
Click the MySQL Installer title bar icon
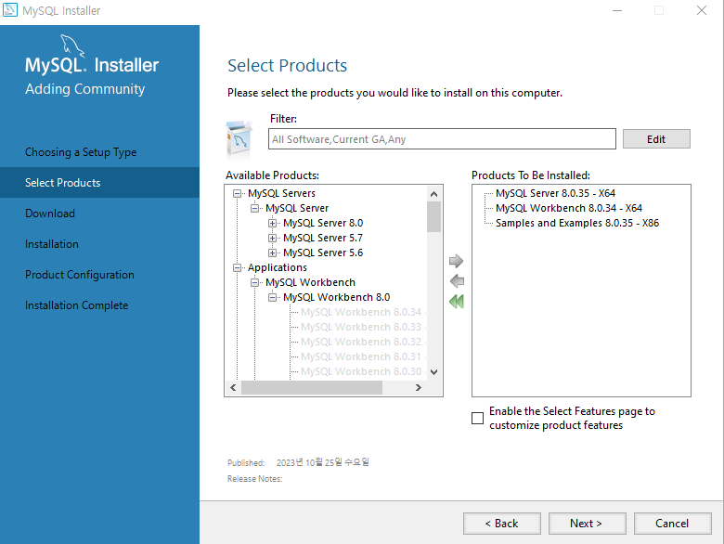[10, 9]
